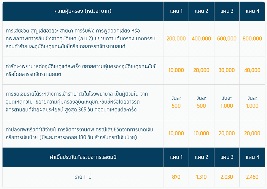This screenshot has width=267, height=189.
Task: Click the 40,000 medical expense value
Action: click(x=252, y=70)
